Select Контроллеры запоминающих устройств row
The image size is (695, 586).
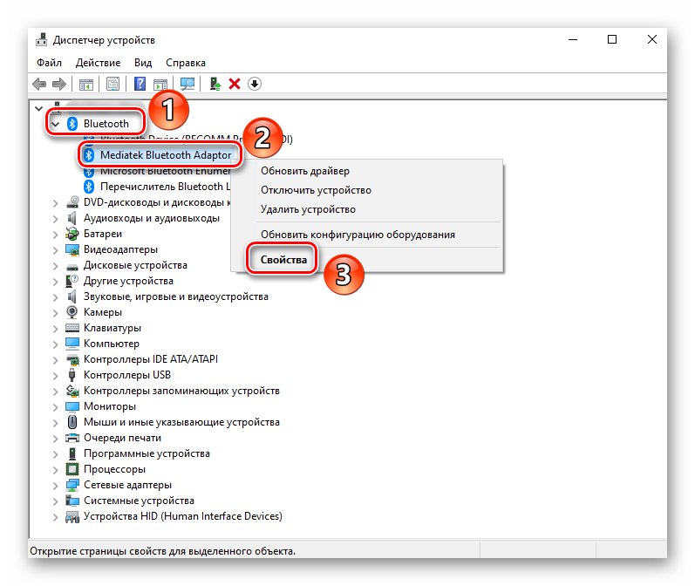[181, 391]
